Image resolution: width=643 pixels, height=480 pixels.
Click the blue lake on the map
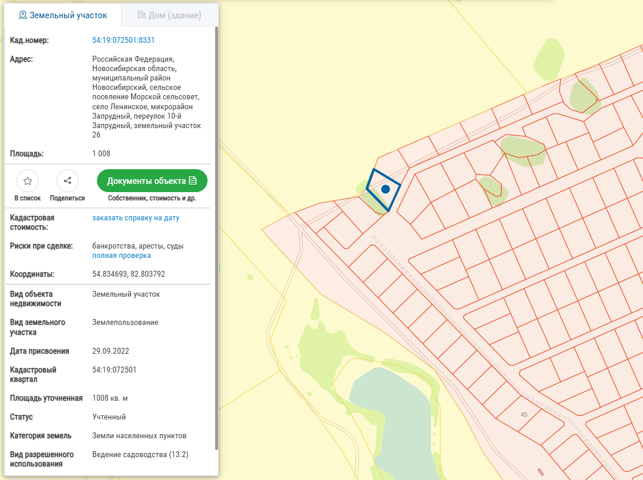click(x=388, y=411)
